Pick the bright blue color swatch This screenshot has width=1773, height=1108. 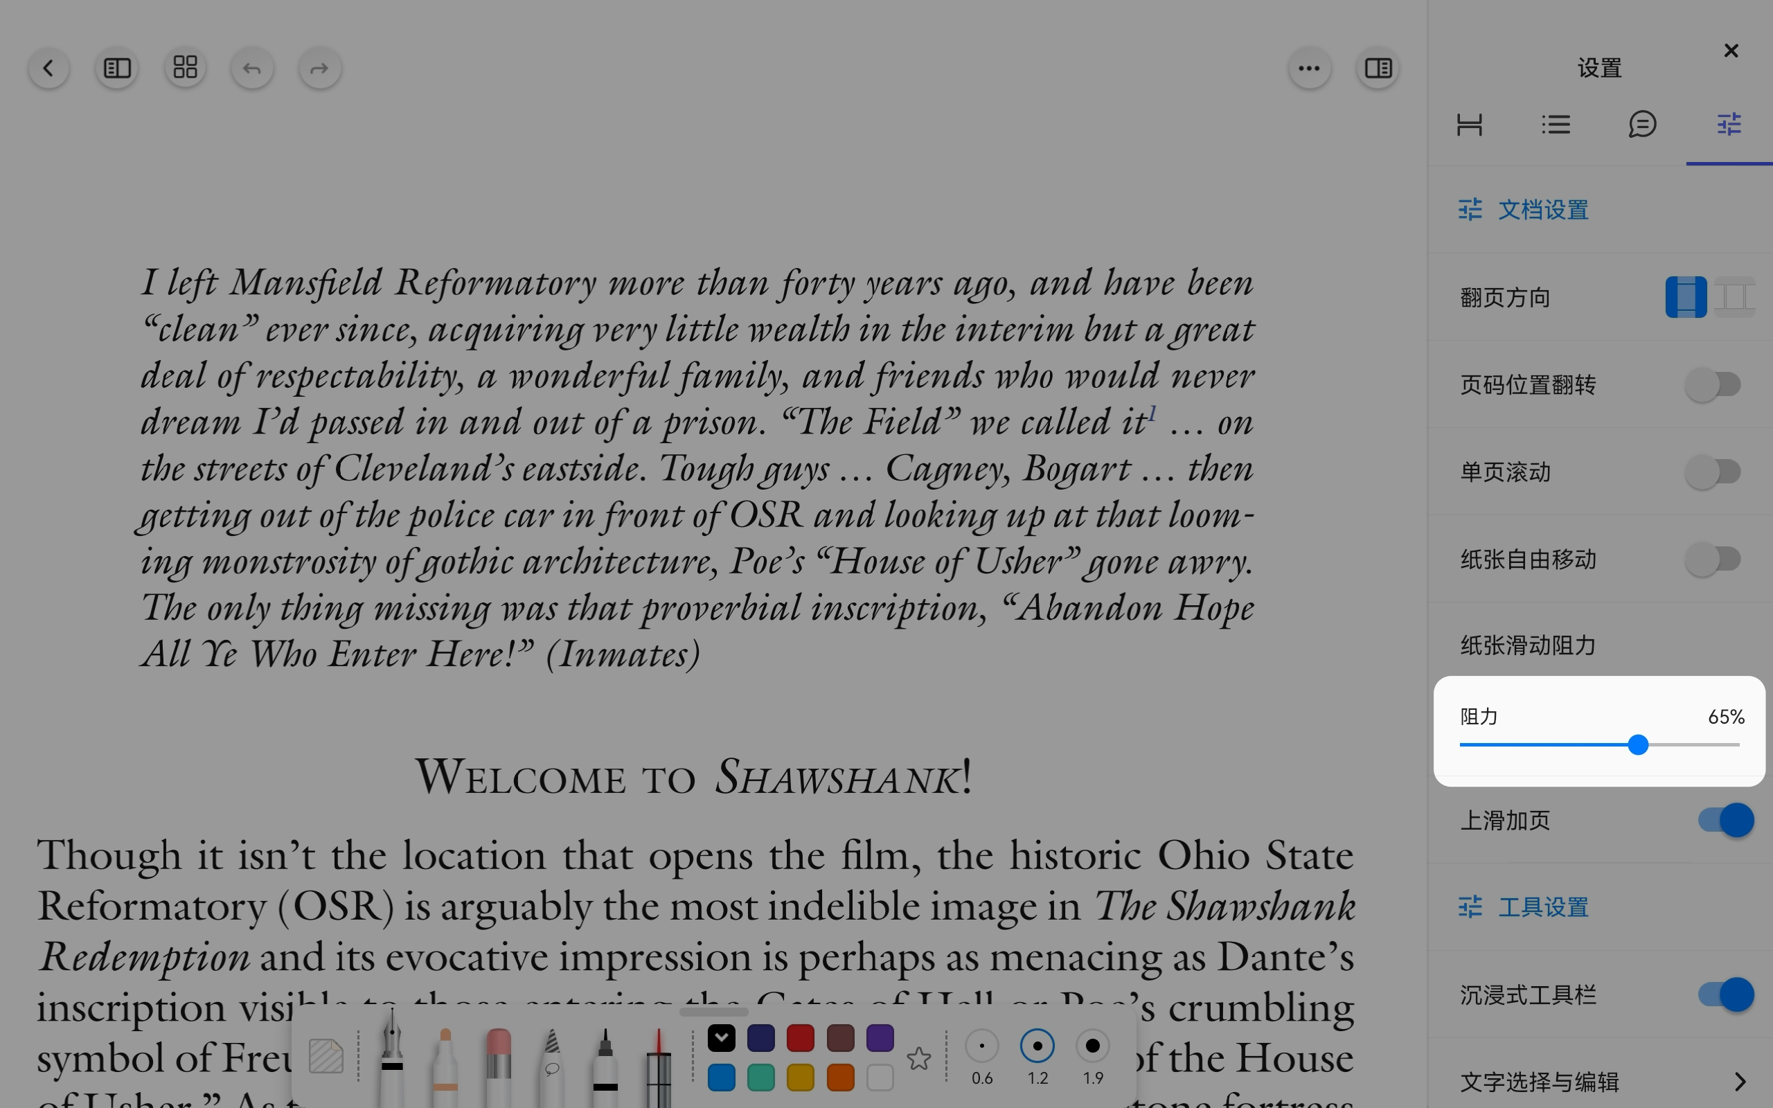pyautogui.click(x=722, y=1078)
